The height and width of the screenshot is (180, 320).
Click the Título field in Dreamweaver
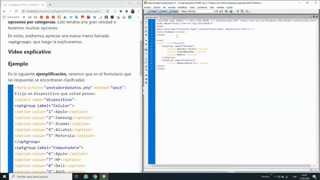[200, 11]
